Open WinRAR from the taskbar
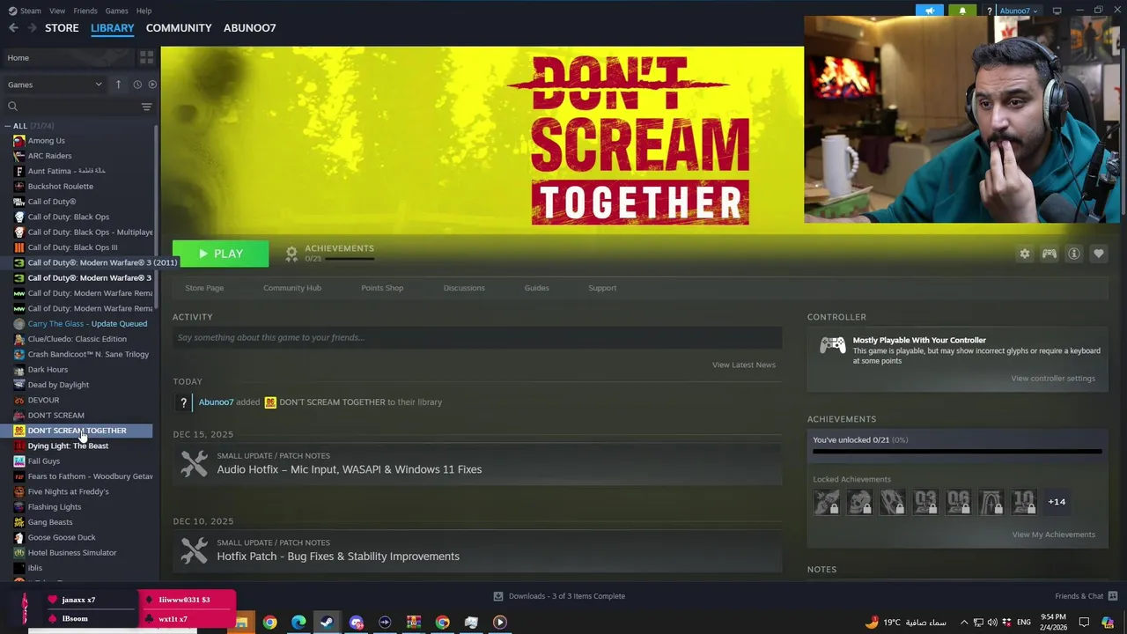Screen dimensions: 1127x634 tap(414, 623)
